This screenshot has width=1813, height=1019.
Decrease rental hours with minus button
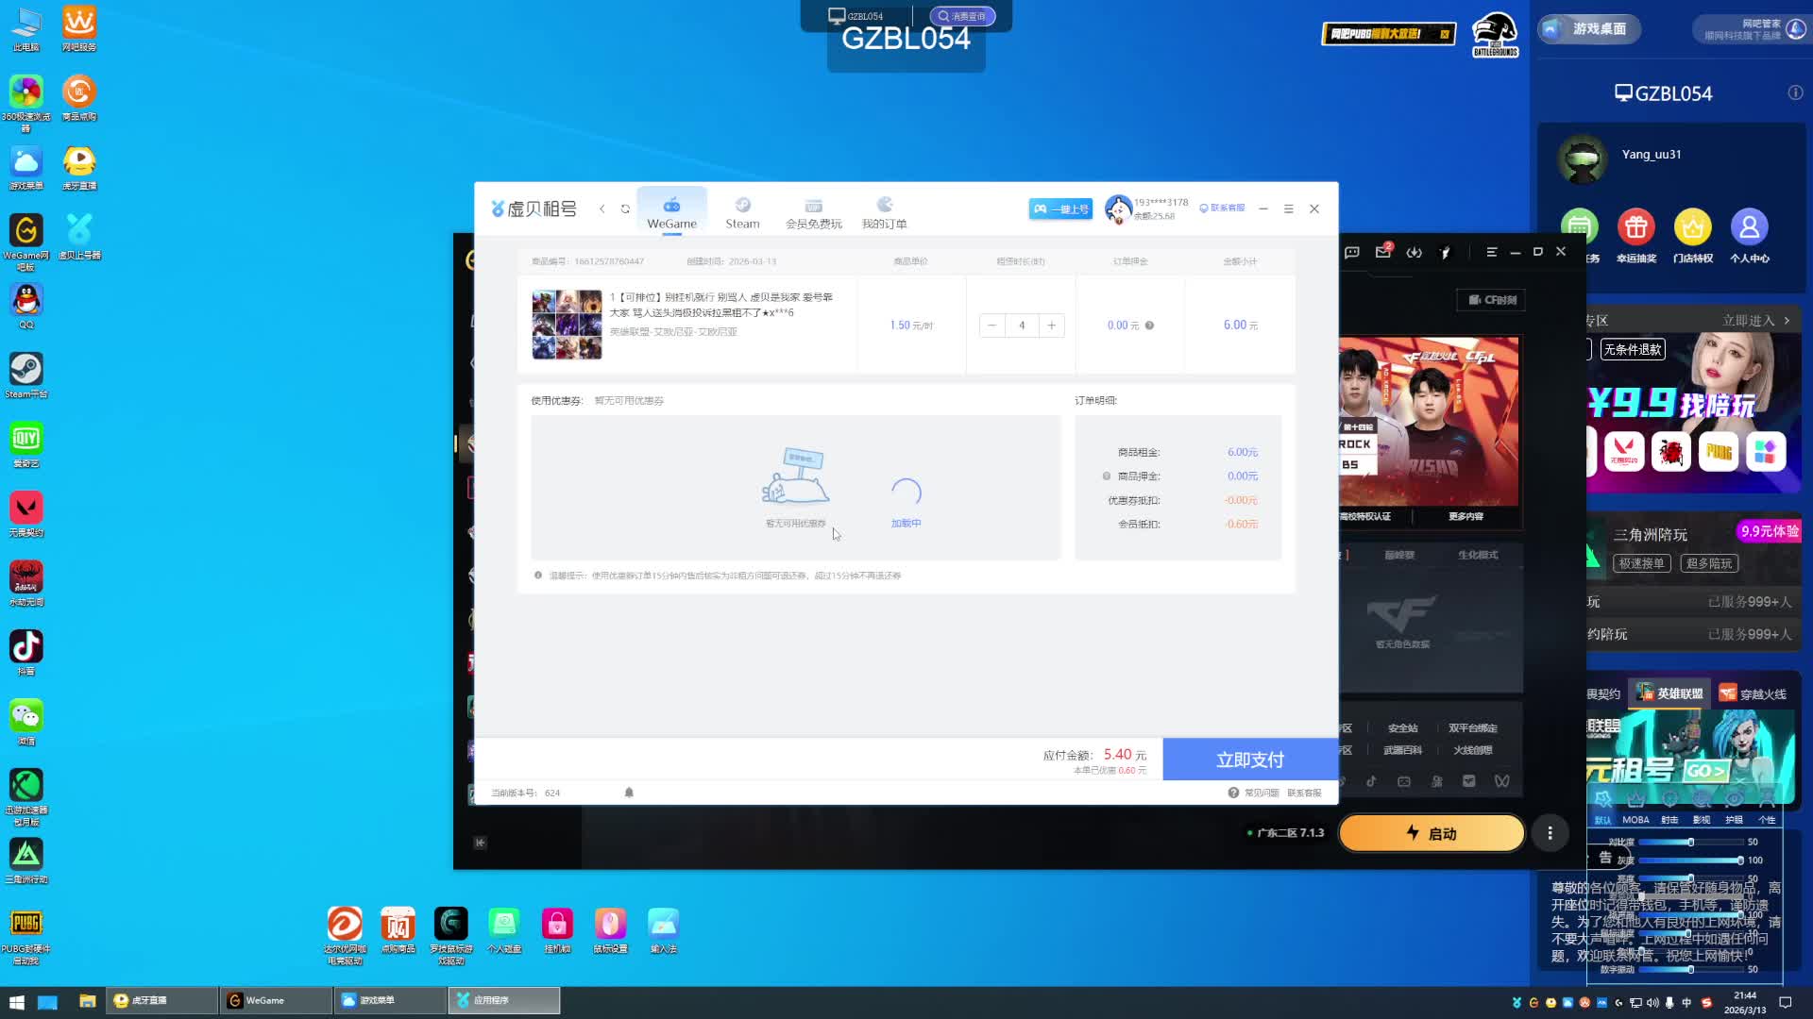pyautogui.click(x=991, y=326)
